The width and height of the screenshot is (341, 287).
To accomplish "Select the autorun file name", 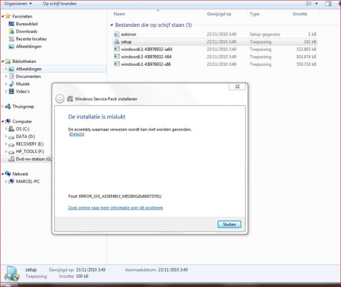I will pos(129,35).
